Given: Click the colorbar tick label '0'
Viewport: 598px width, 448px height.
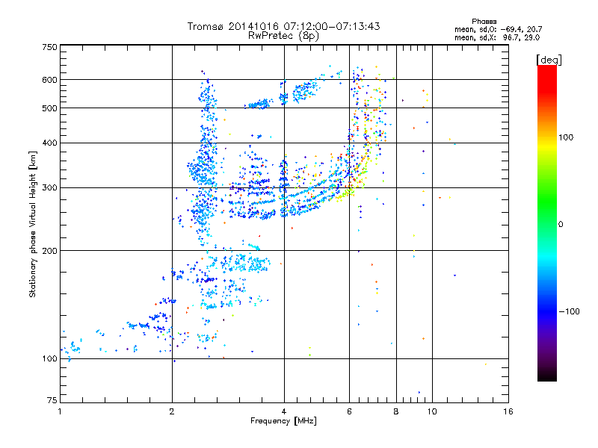Looking at the screenshot, I should click(x=561, y=225).
